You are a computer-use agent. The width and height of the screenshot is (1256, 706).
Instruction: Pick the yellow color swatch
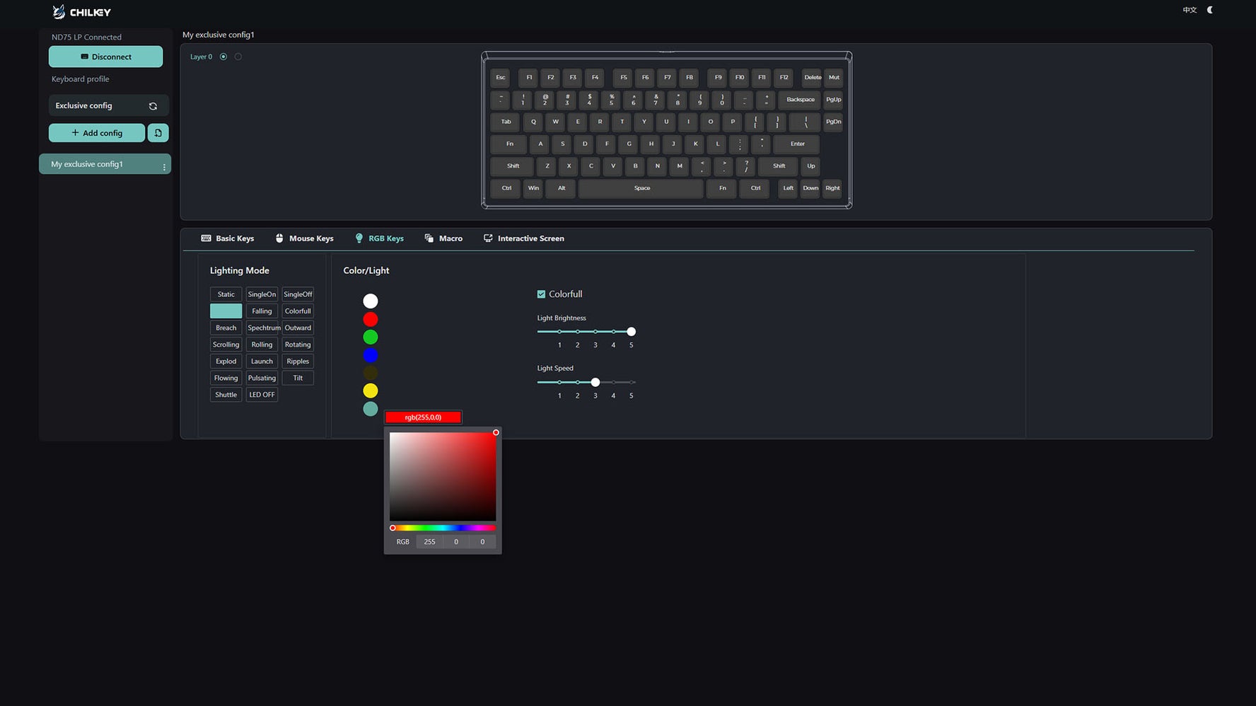click(x=370, y=390)
